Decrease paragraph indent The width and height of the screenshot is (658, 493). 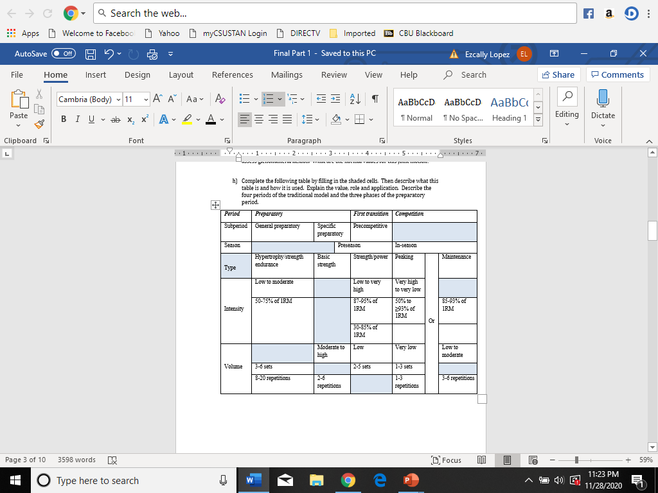(321, 99)
